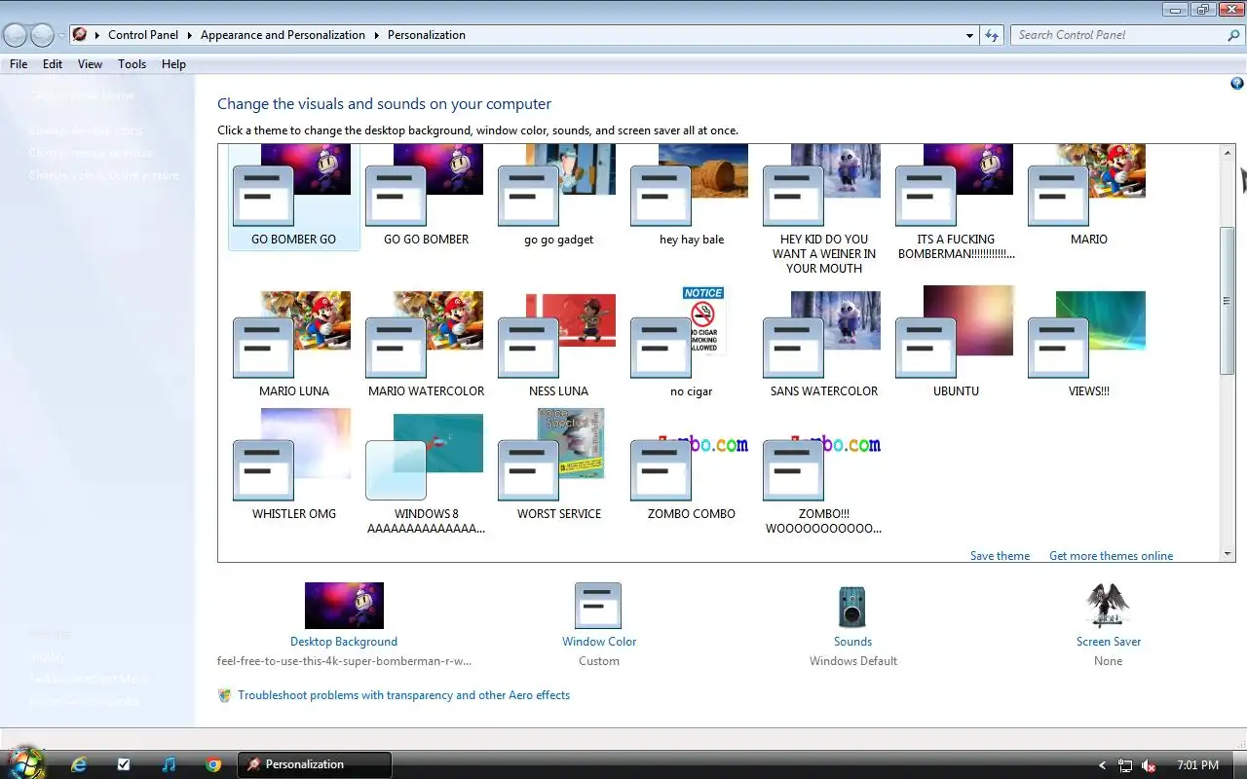
Task: Select the WINDOWS 8 AAAA theme
Action: point(426,473)
